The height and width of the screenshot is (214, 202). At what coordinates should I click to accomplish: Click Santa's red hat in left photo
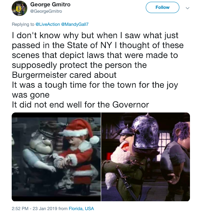tap(81, 130)
